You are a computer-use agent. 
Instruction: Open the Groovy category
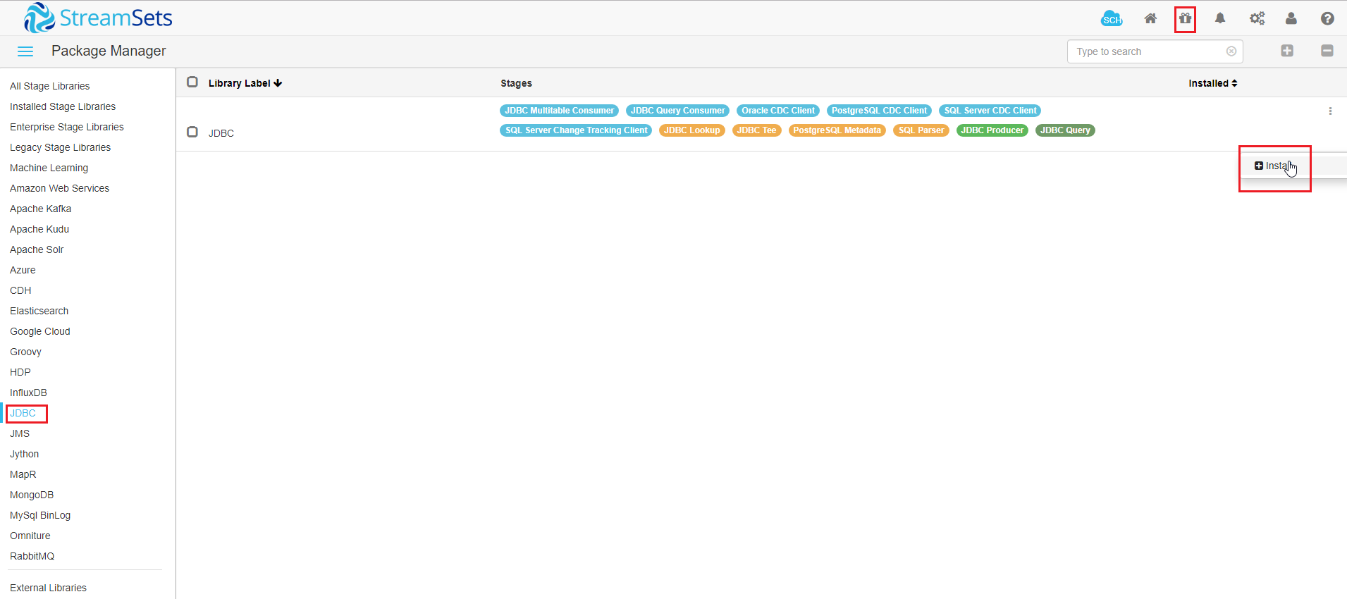pos(26,352)
